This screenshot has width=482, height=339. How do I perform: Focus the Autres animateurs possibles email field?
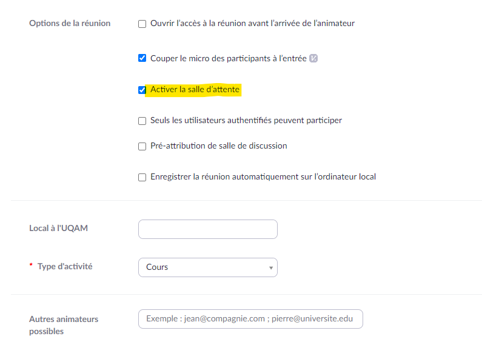[250, 319]
